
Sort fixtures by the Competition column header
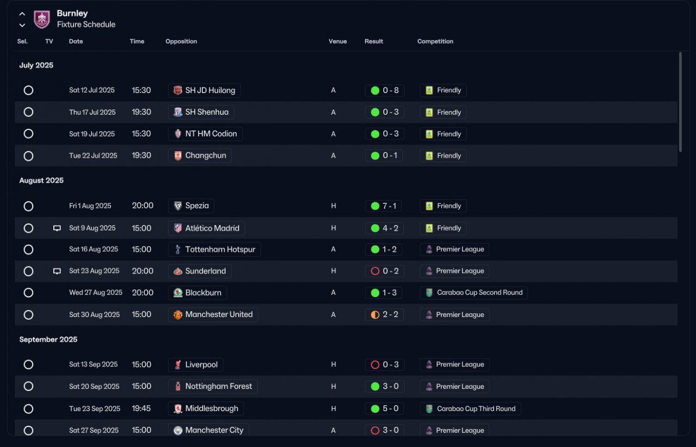click(x=435, y=41)
